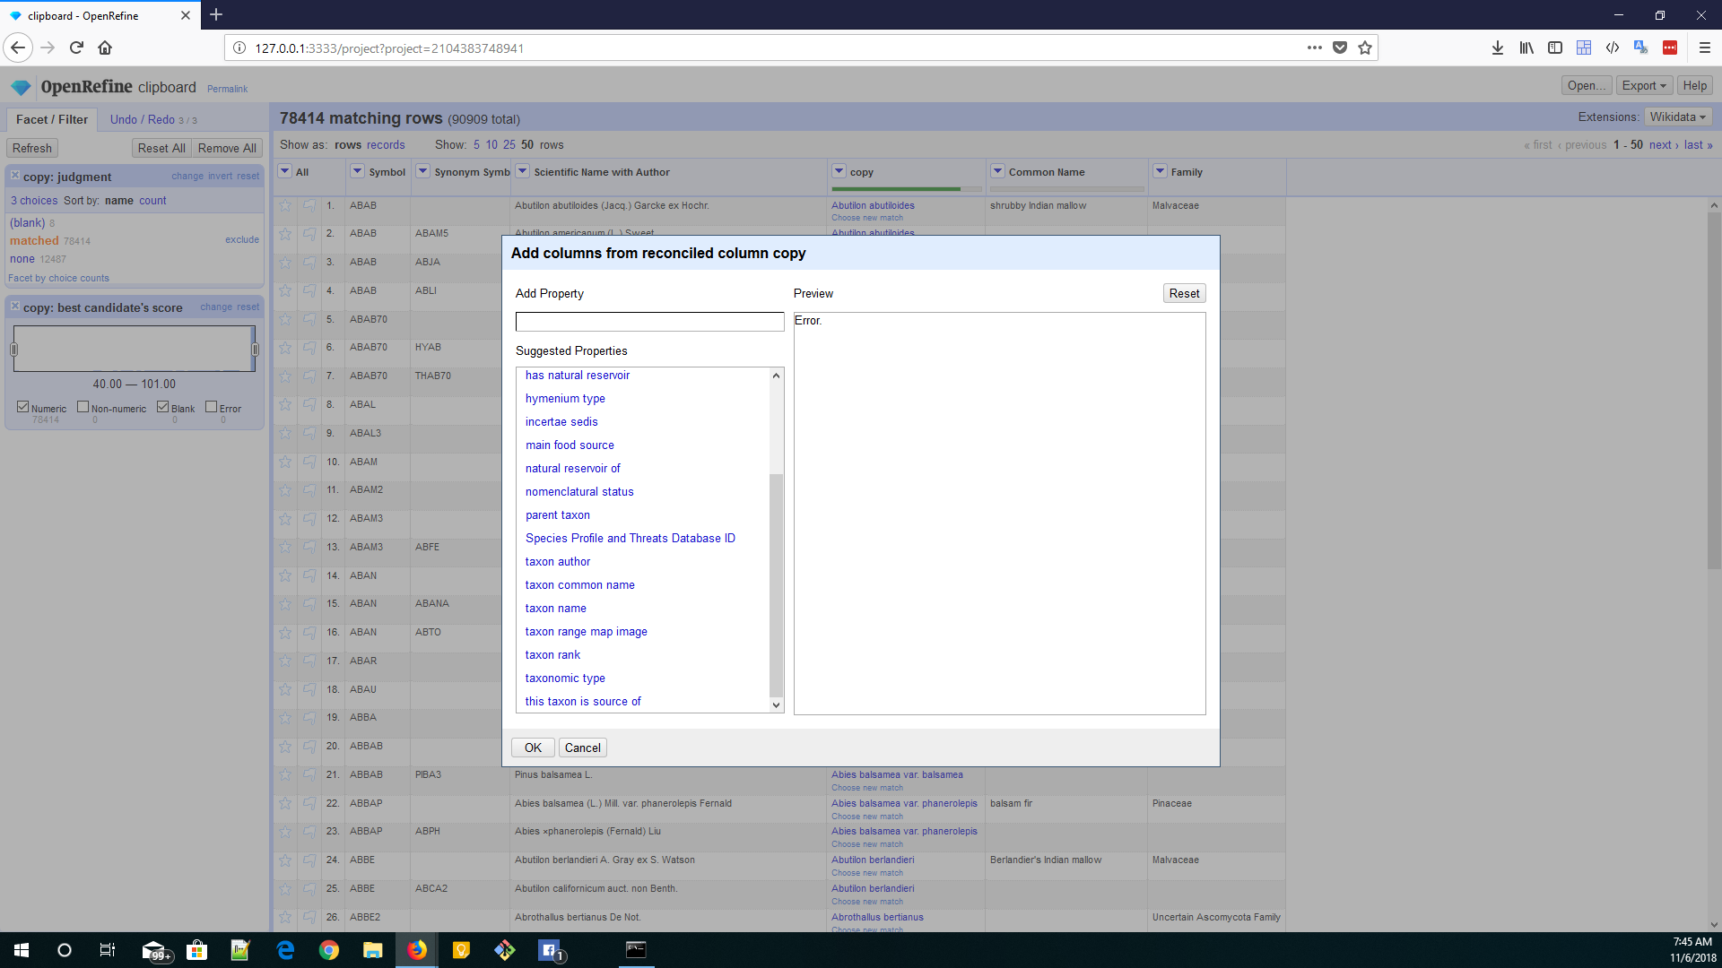This screenshot has height=968, width=1722.
Task: Select 'taxon rank' suggested property
Action: pyautogui.click(x=552, y=655)
